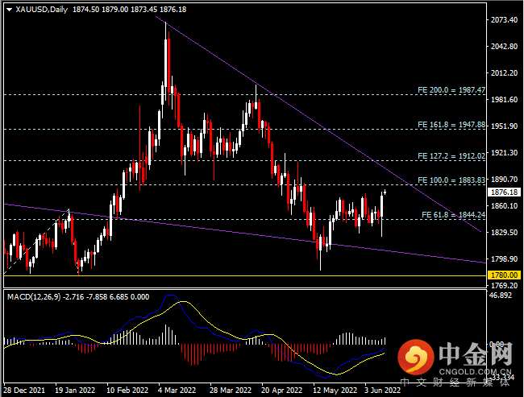Click the 20 Apr 2022 date label
The width and height of the screenshot is (524, 397).
pyautogui.click(x=281, y=390)
